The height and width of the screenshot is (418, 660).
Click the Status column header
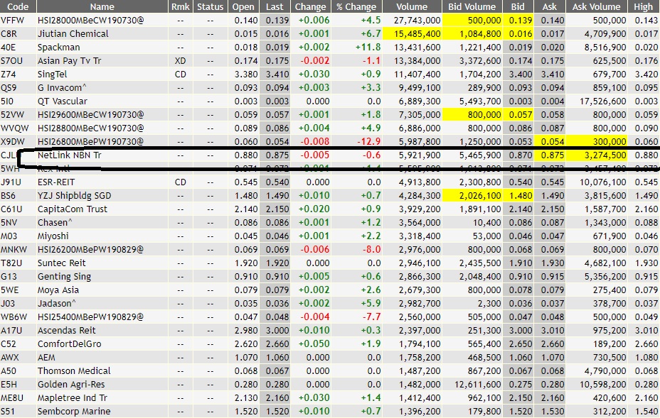pyautogui.click(x=210, y=6)
